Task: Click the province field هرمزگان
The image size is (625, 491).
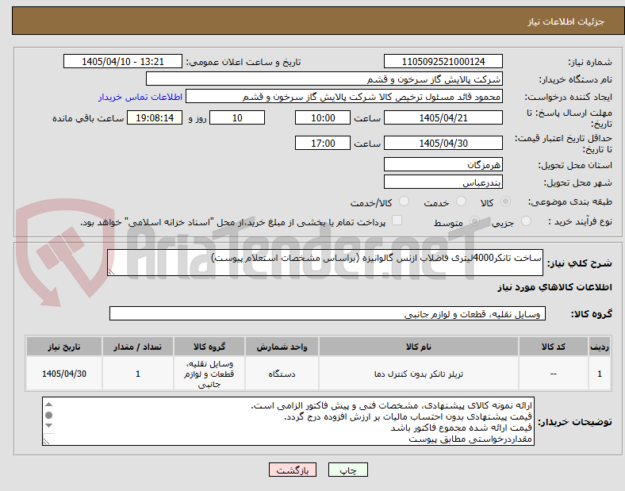Action: 443,165
